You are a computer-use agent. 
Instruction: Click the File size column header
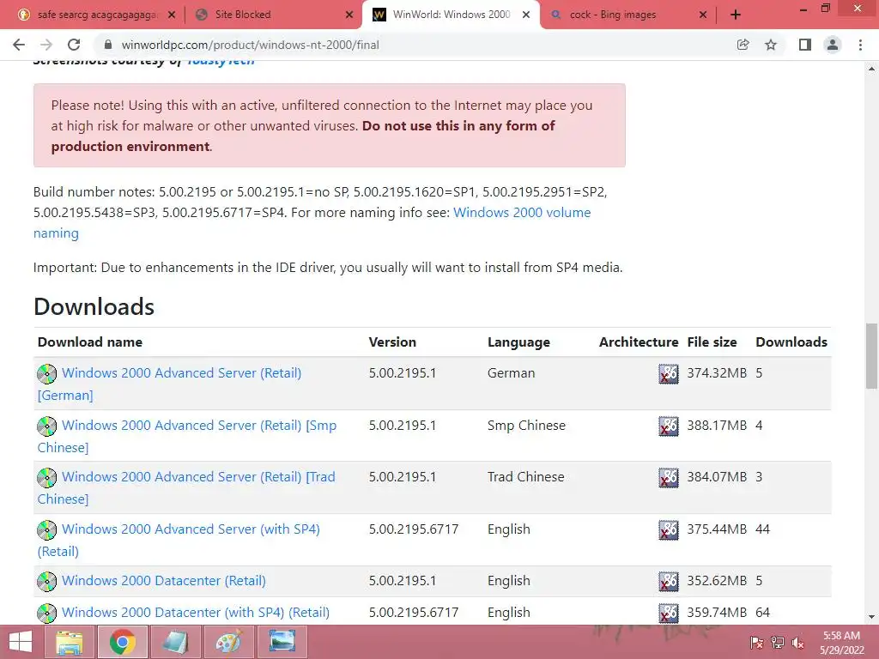pos(712,342)
